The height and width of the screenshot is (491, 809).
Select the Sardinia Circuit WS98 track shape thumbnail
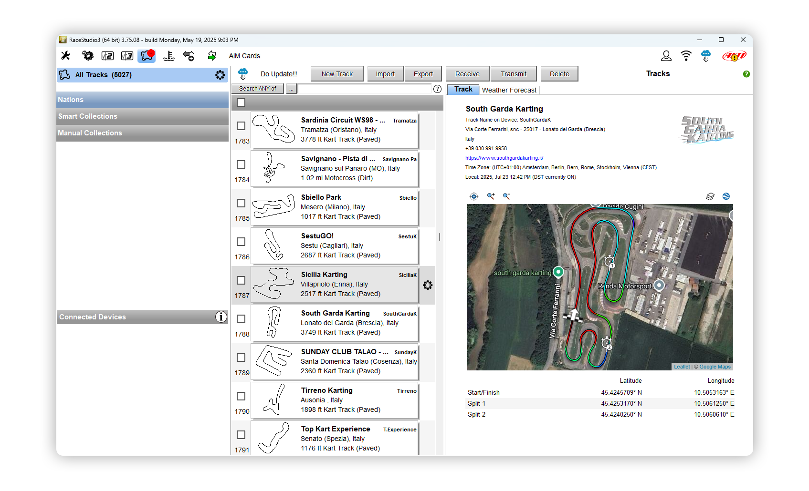click(274, 130)
